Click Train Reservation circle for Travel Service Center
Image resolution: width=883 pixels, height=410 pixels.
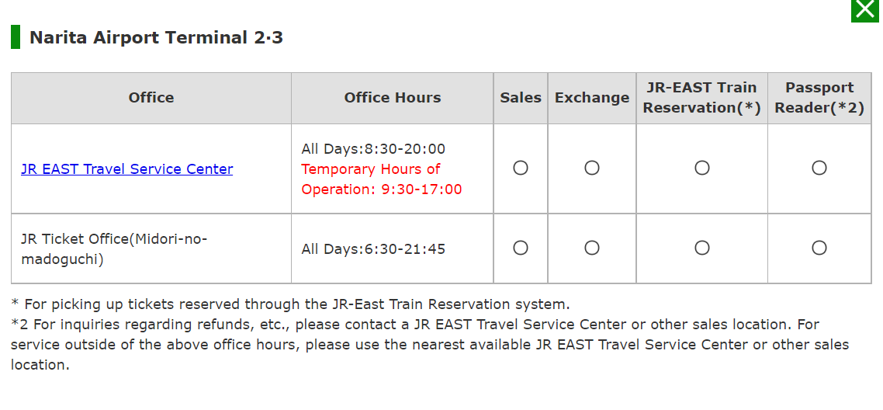click(x=701, y=168)
